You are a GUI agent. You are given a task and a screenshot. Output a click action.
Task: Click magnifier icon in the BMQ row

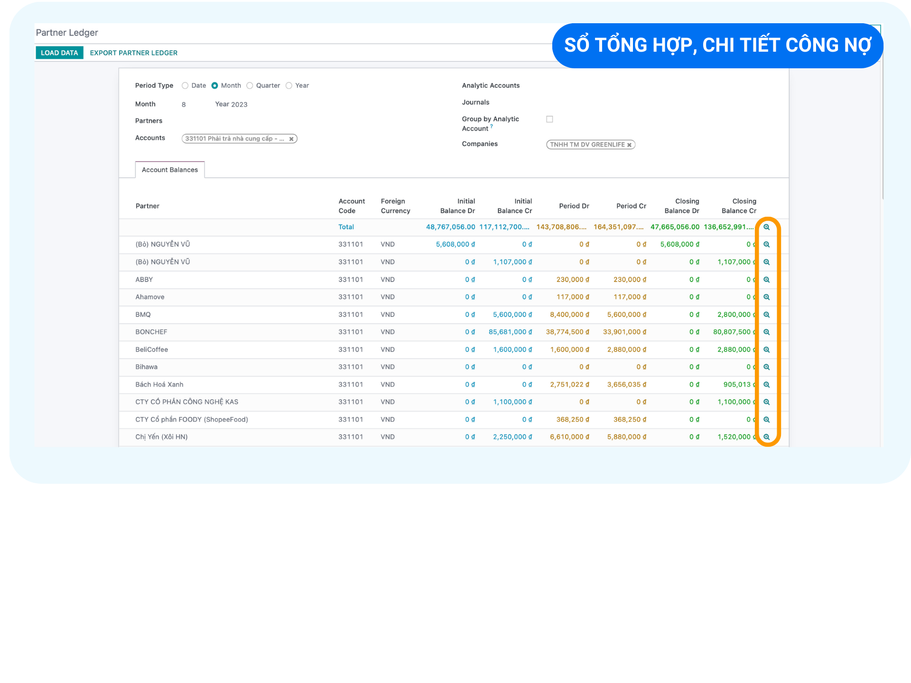pyautogui.click(x=766, y=315)
